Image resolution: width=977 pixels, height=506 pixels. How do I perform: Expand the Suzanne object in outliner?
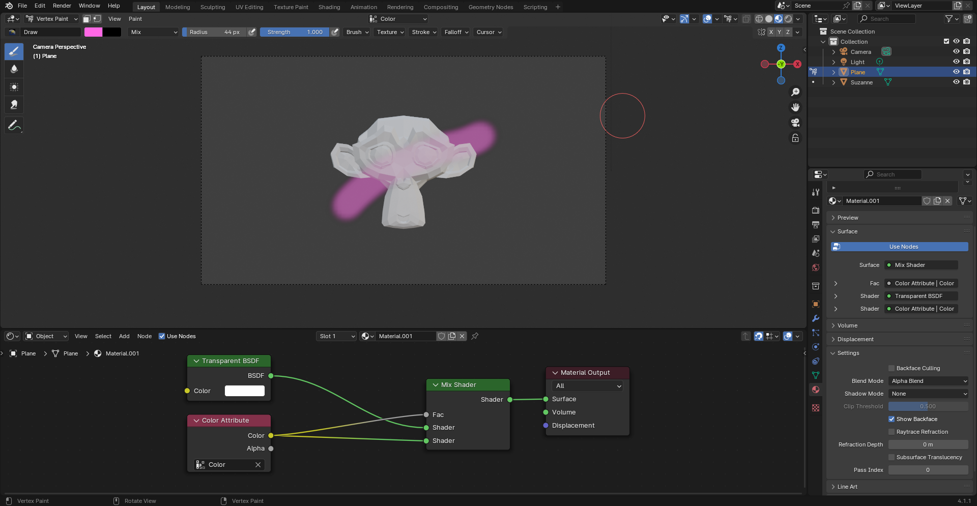(x=834, y=82)
